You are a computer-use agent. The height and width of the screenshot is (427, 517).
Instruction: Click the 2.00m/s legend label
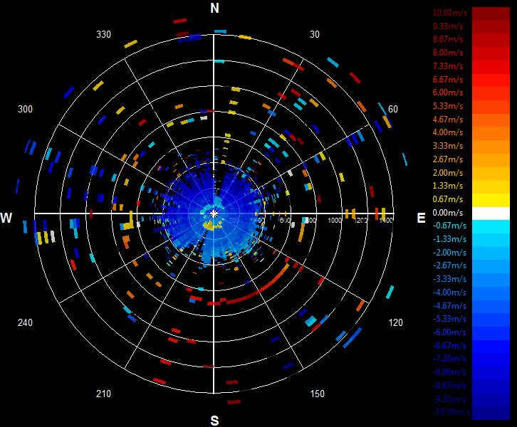[448, 173]
